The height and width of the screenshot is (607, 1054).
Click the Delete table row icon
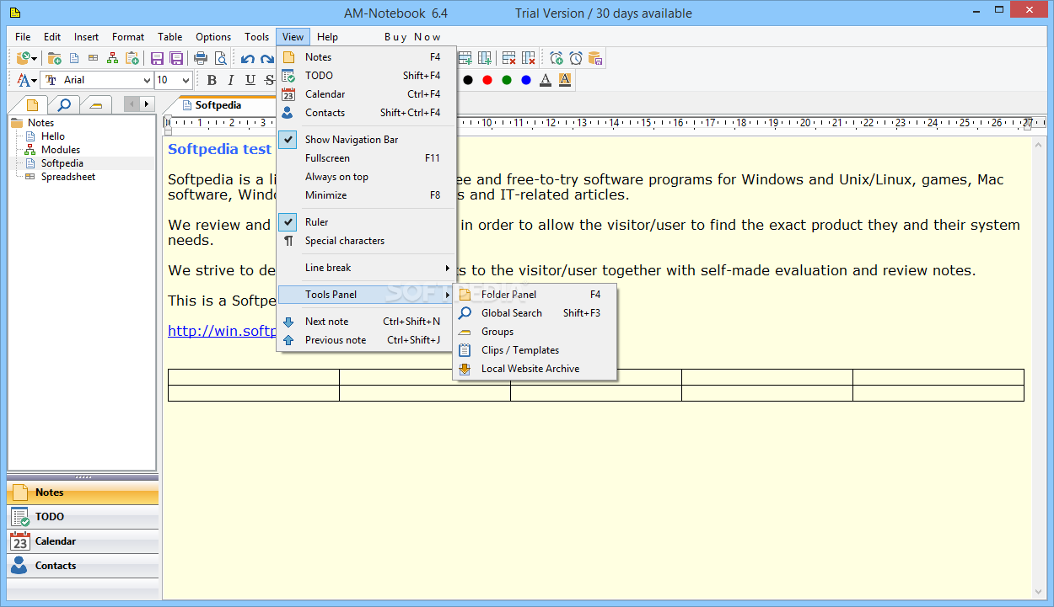click(508, 58)
